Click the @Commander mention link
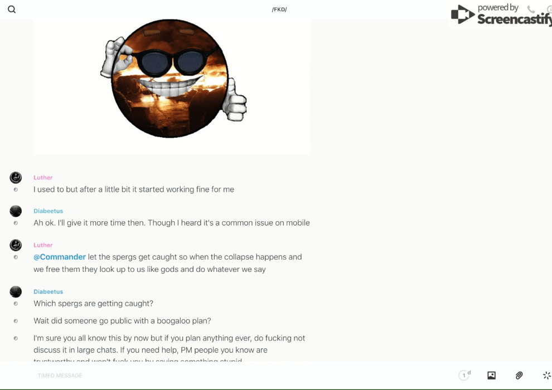The height and width of the screenshot is (390, 552). coord(60,257)
